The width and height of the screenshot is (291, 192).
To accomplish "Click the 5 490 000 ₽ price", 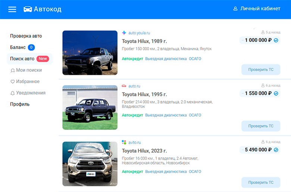I will pyautogui.click(x=258, y=150).
